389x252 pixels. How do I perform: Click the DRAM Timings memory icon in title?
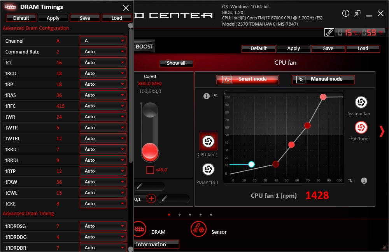[x=10, y=7]
